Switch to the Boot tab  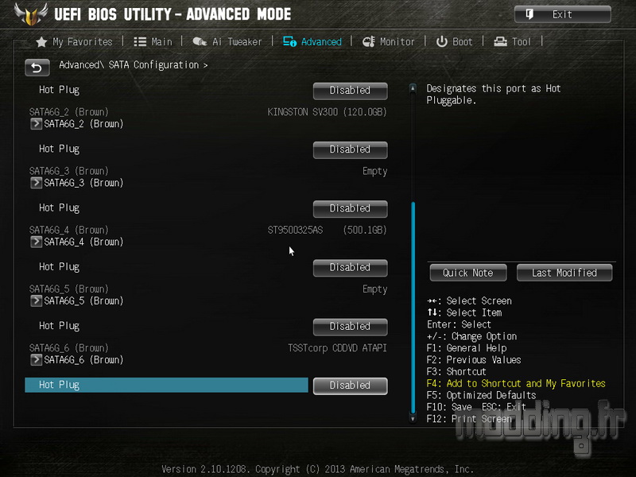tap(454, 42)
